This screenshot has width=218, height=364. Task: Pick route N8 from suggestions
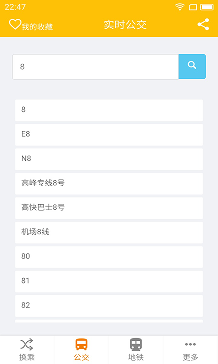coord(109,159)
